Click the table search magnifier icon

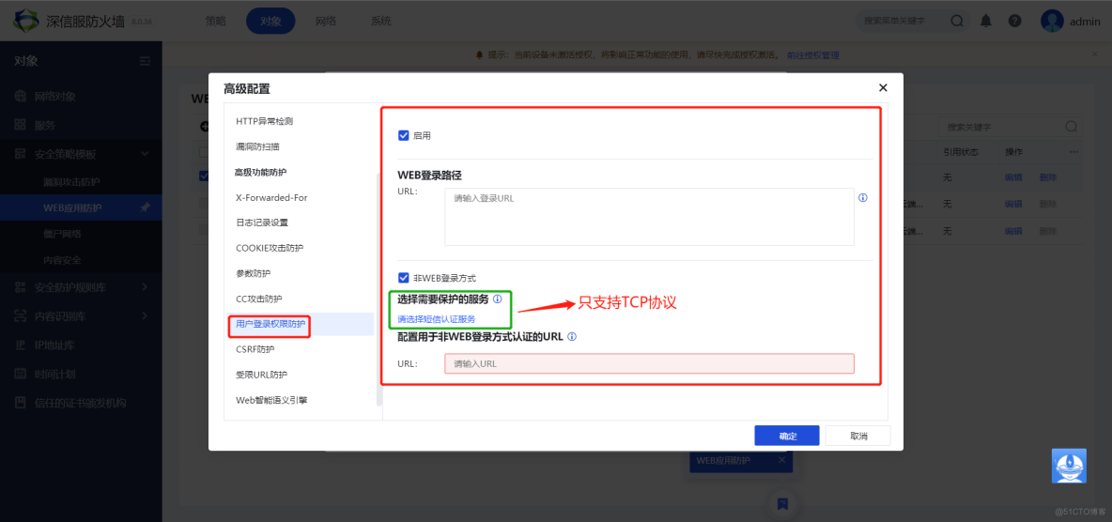[1071, 127]
